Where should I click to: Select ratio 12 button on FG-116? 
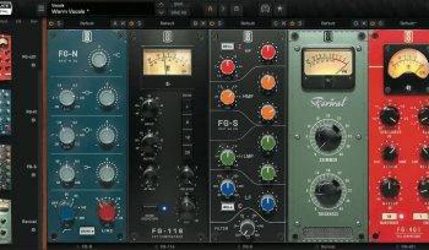188,137
